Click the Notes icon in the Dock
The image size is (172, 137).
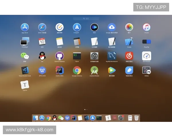pyautogui.click(x=80, y=118)
